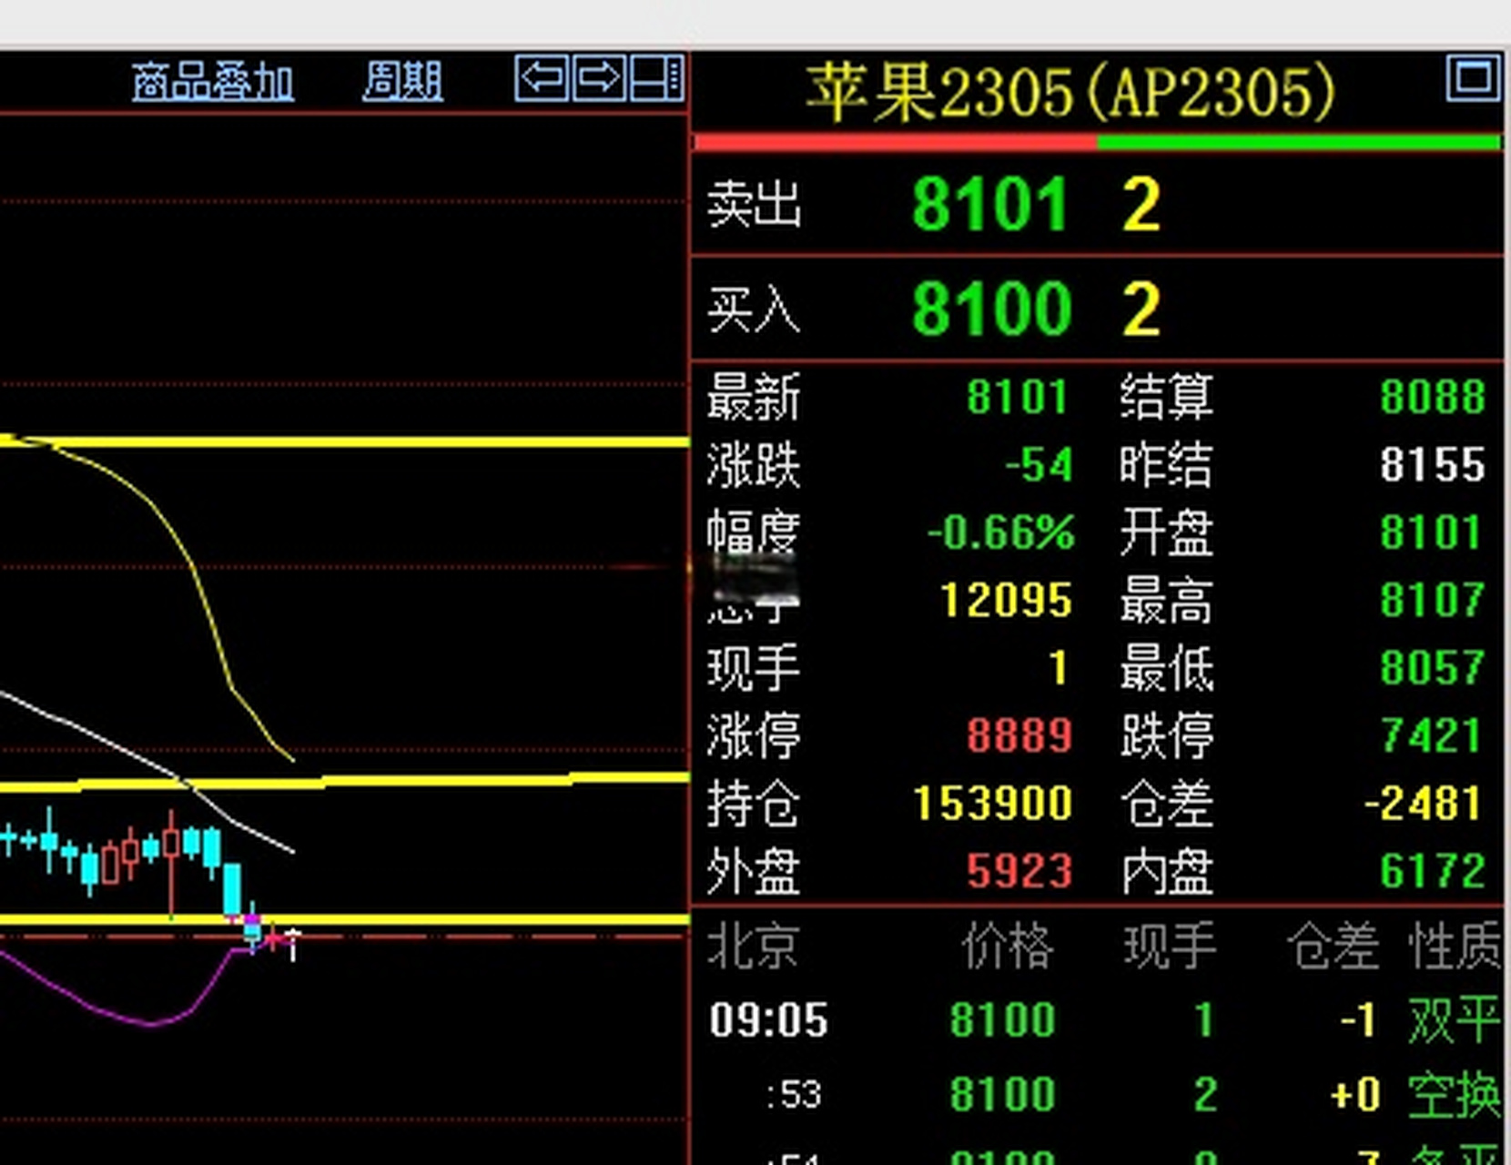Click the 涨停 value 8889

[x=1019, y=735]
